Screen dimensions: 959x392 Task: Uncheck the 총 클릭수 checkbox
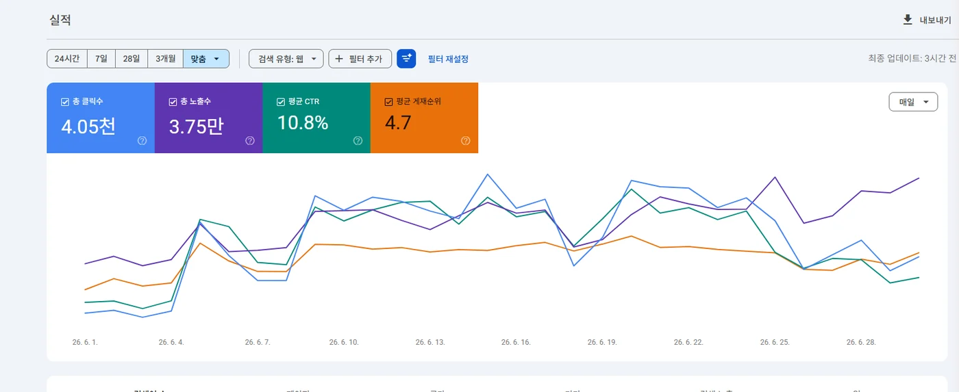[65, 102]
